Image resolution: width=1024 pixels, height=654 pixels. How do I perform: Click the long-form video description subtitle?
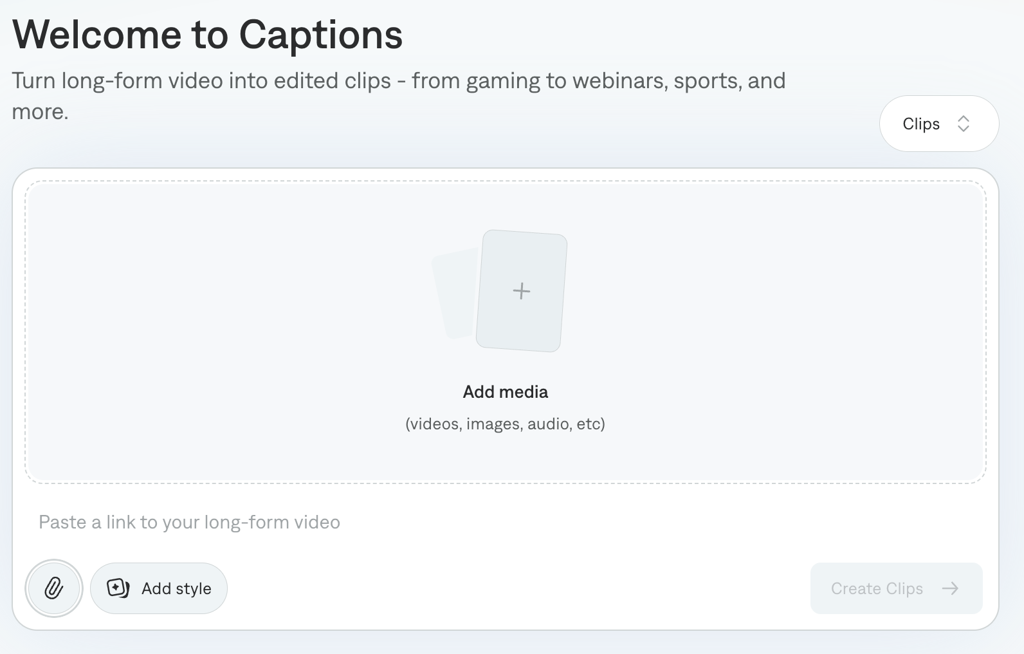[x=399, y=96]
